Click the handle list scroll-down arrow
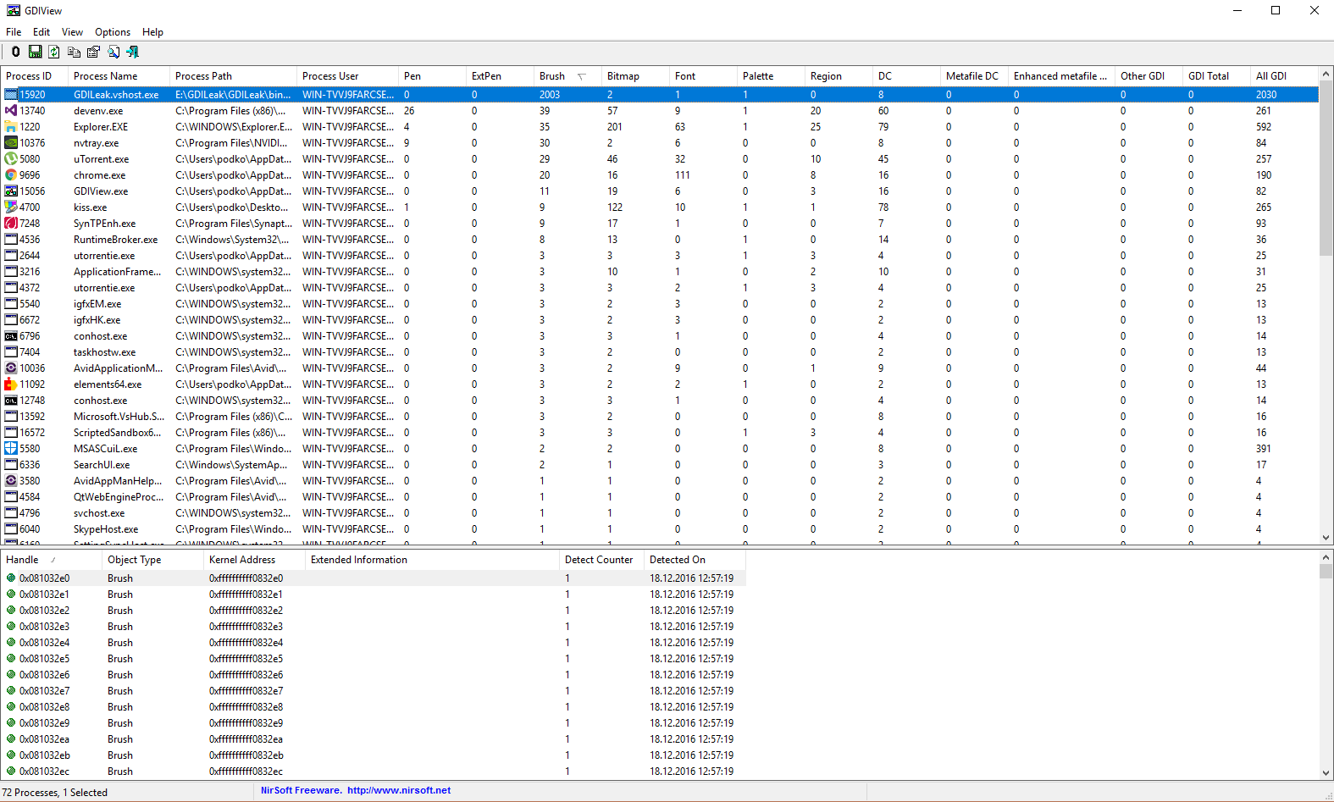Viewport: 1334px width, 802px height. click(1326, 773)
